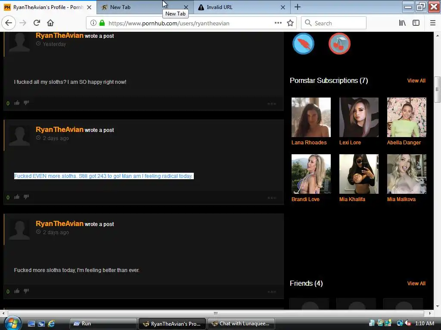
Task: Open the network connection tray icon
Action: point(400,323)
